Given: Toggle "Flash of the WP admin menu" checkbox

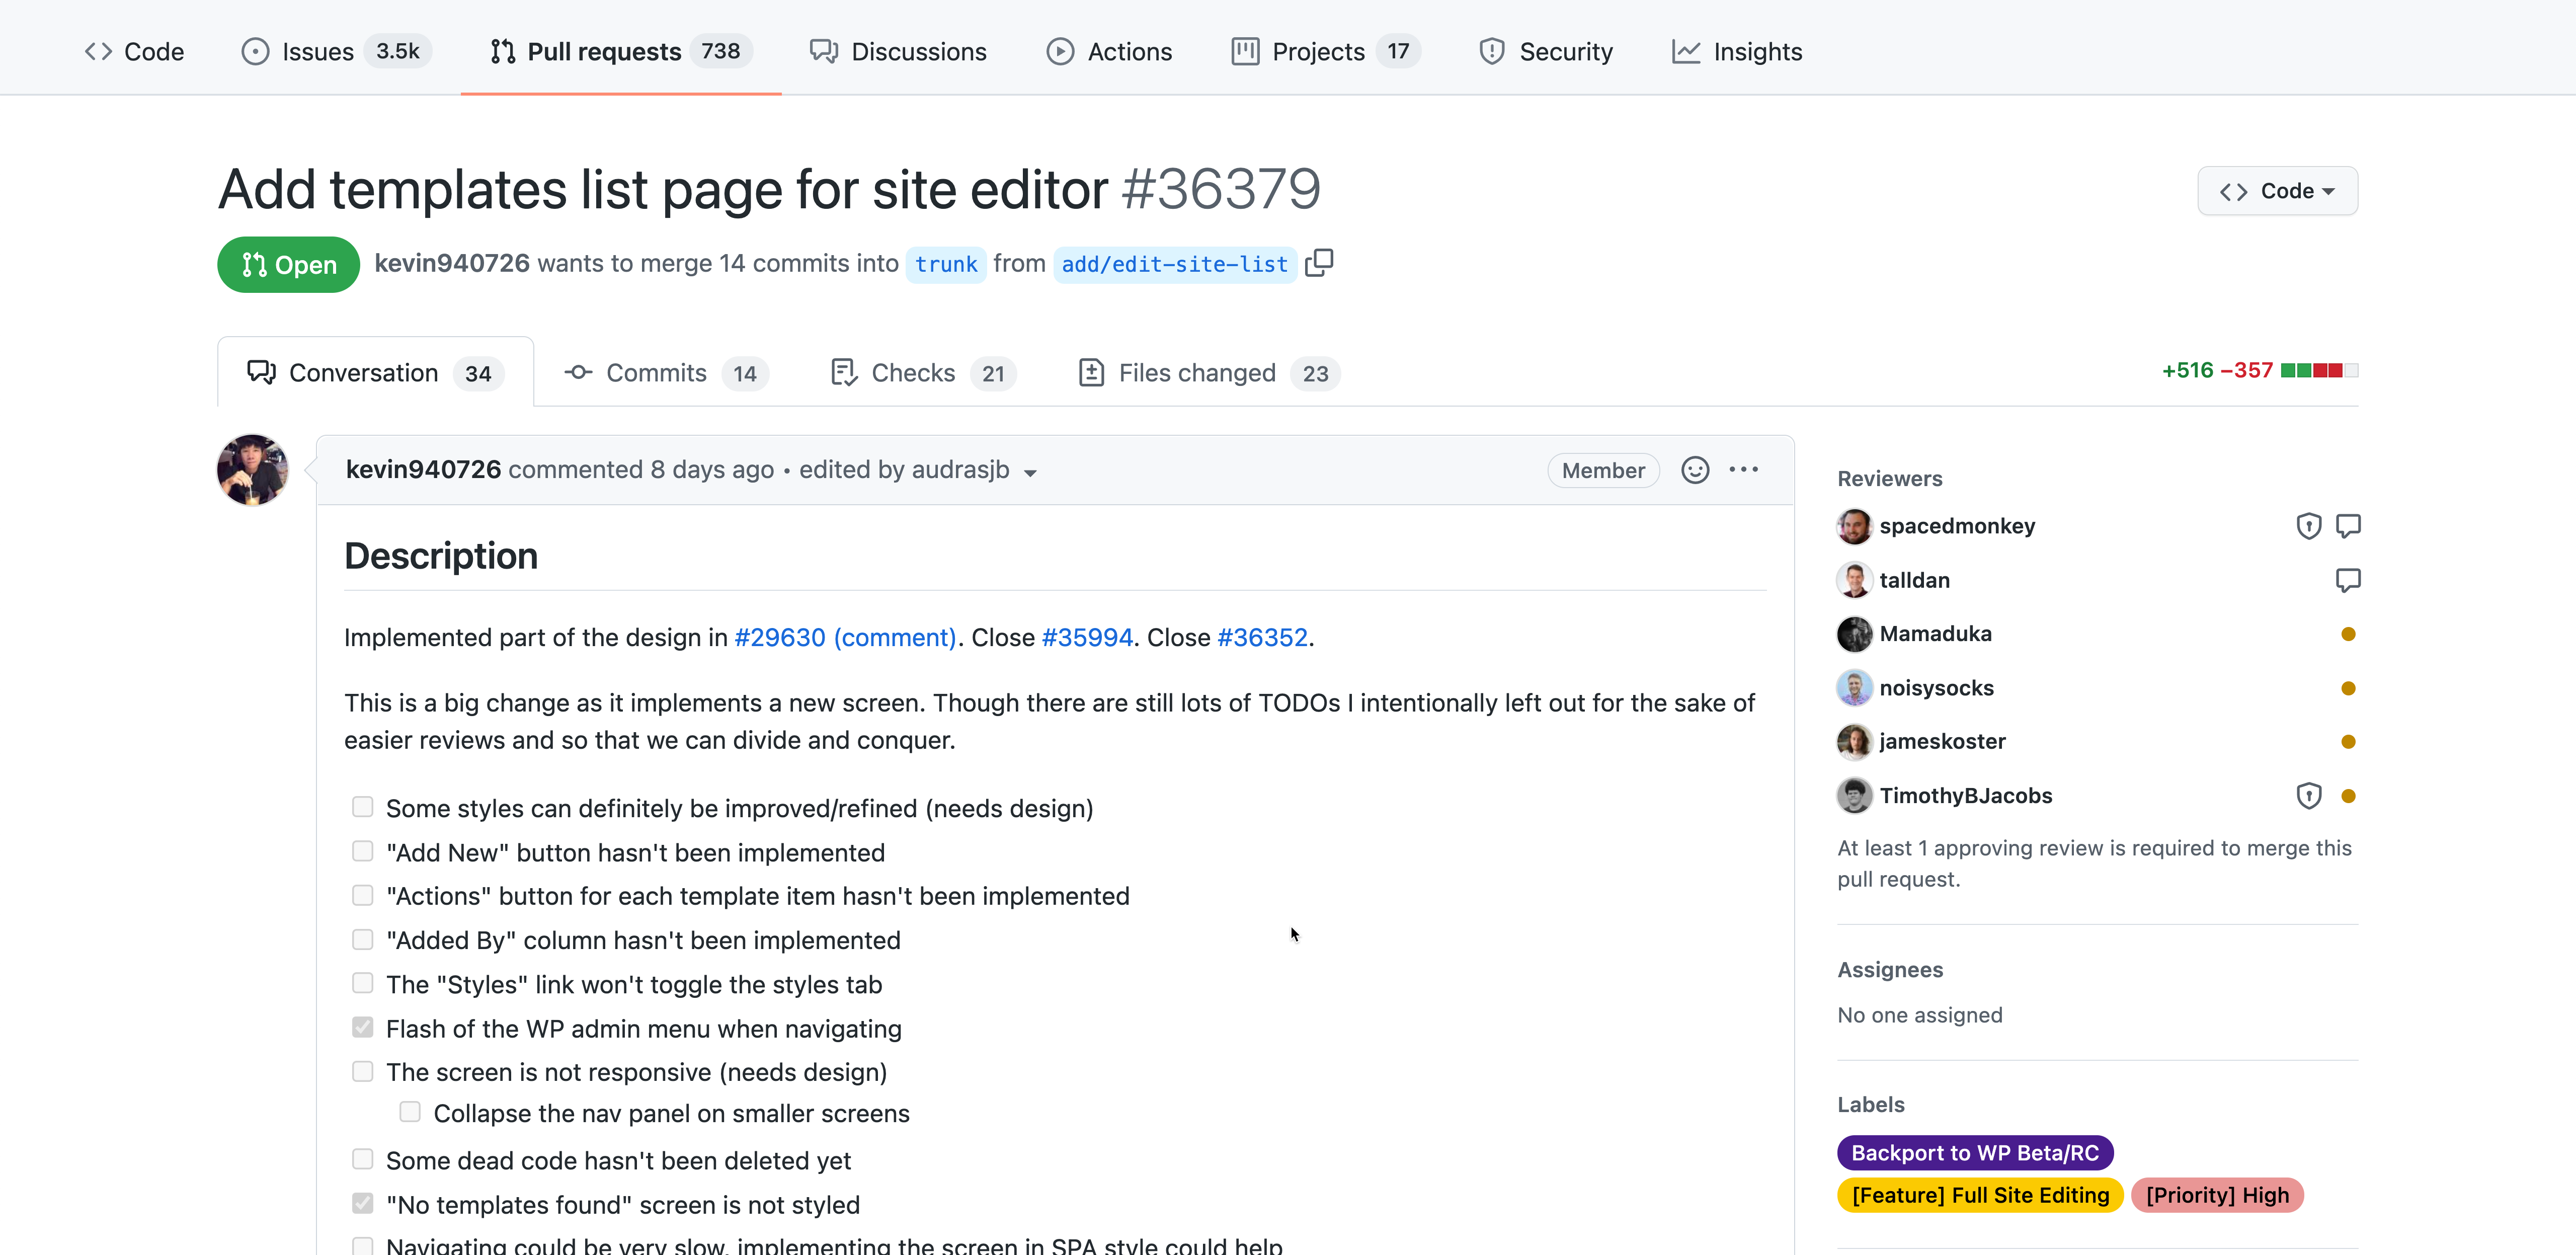Looking at the screenshot, I should 362,1027.
